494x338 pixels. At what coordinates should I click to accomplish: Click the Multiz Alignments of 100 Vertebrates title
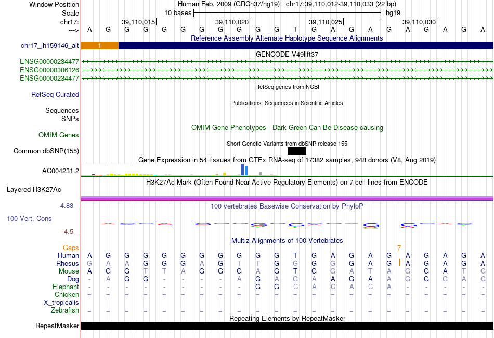pyautogui.click(x=287, y=240)
